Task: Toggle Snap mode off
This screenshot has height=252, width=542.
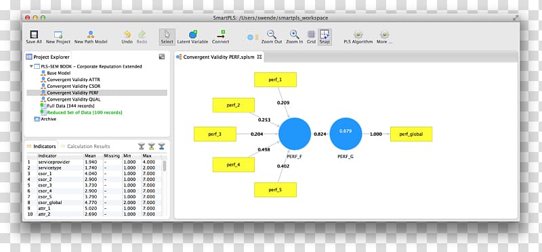Action: [x=325, y=37]
